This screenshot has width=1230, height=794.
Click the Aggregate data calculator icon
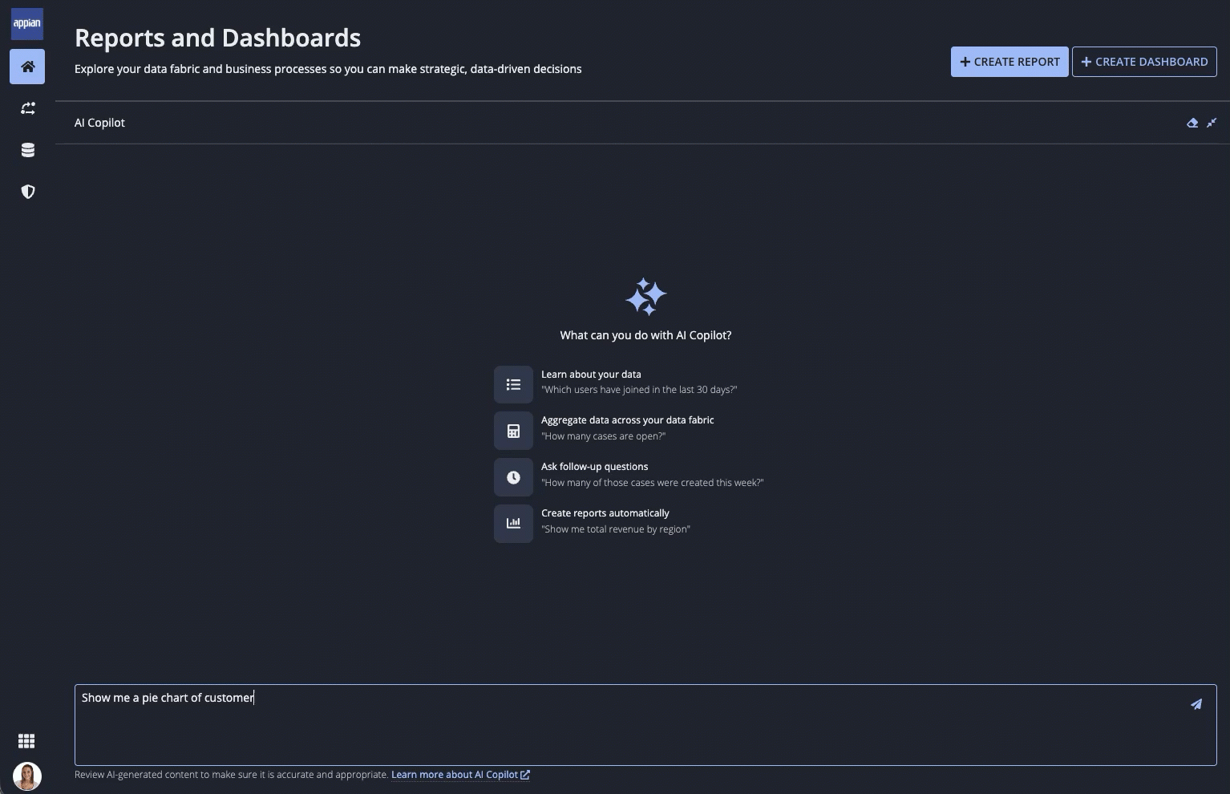(513, 431)
